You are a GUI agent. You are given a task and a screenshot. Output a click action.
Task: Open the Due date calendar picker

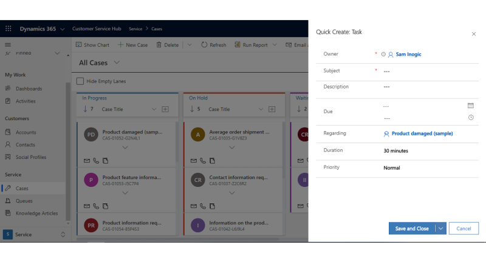[x=471, y=106]
